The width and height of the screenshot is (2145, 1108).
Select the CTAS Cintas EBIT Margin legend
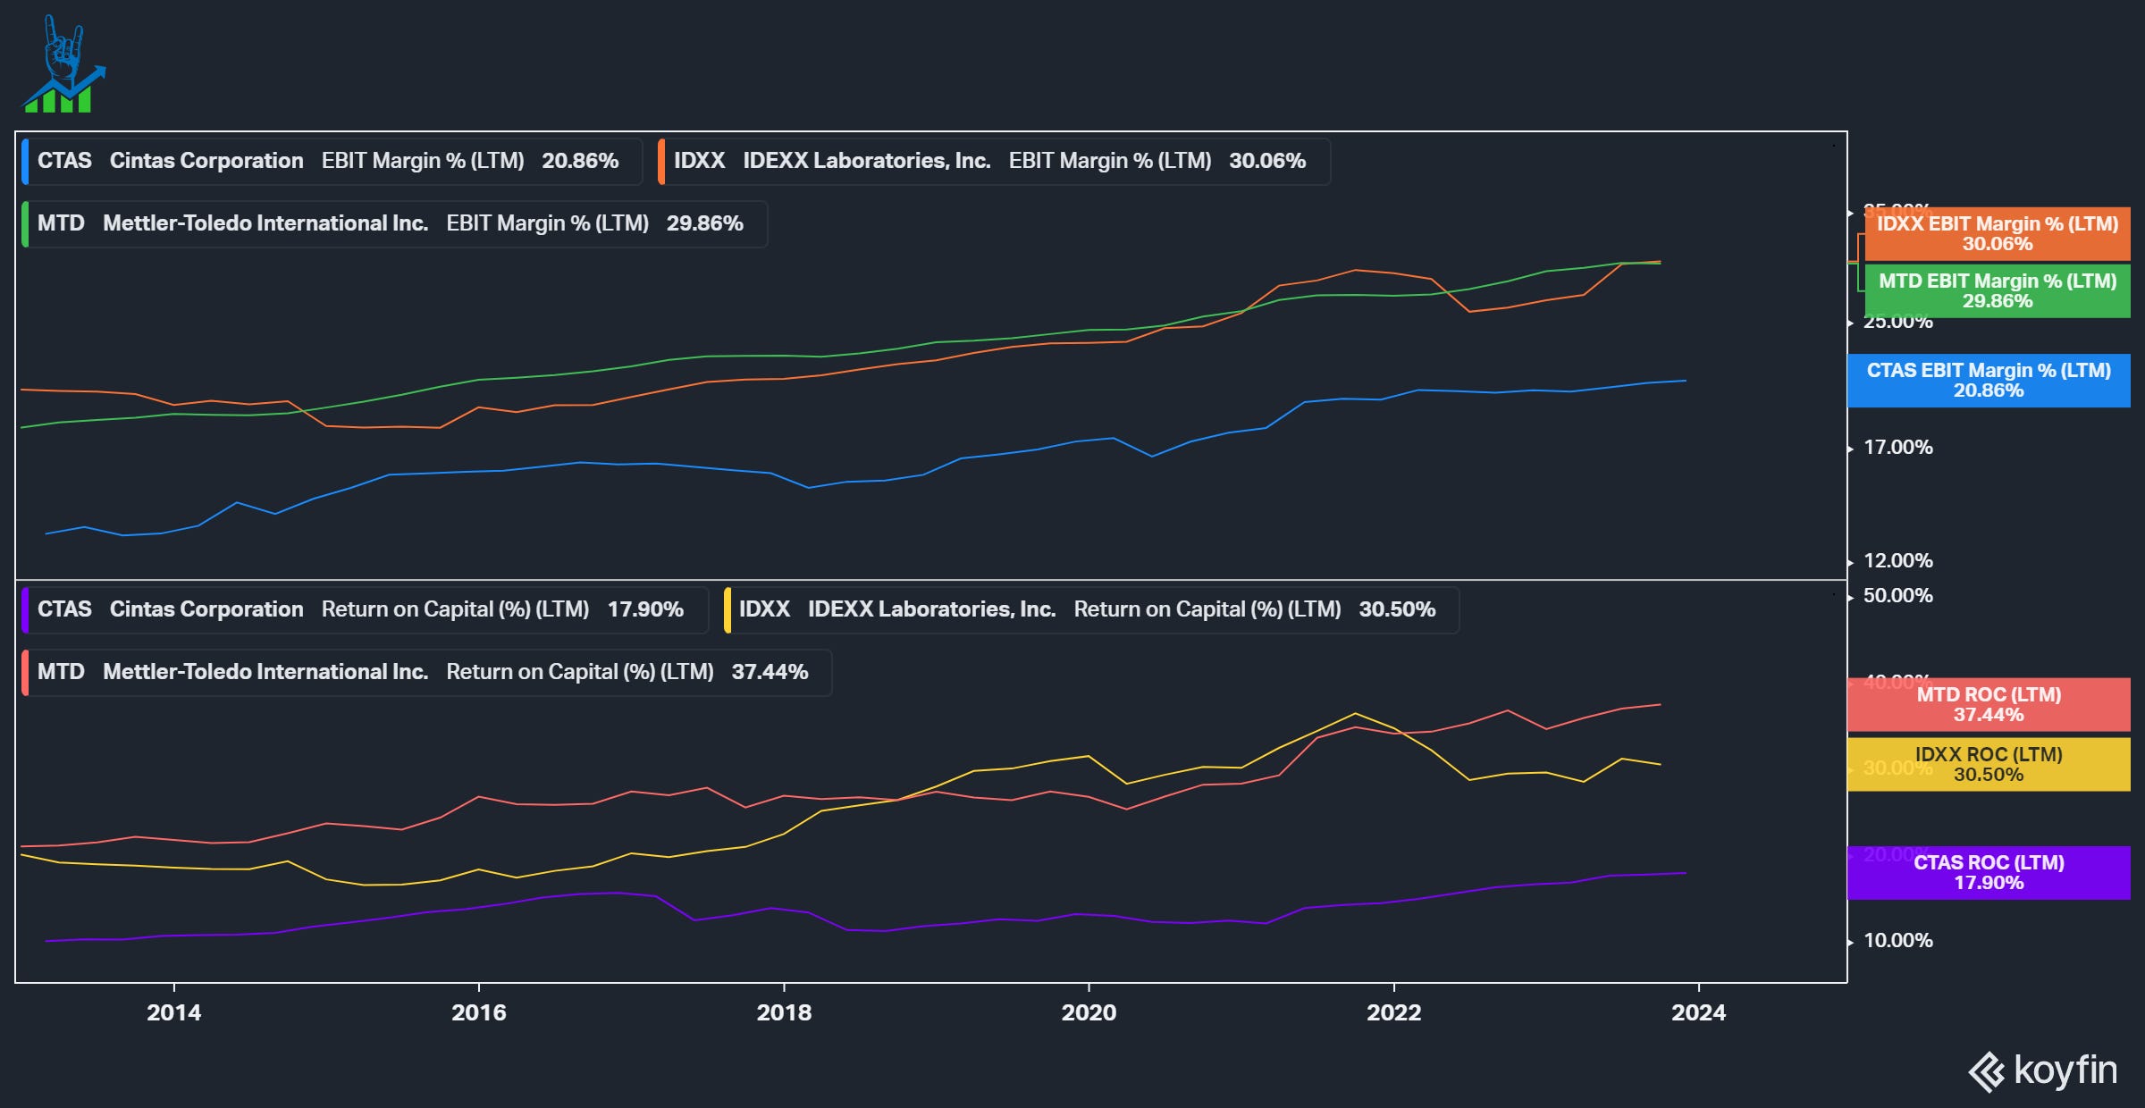coord(332,162)
